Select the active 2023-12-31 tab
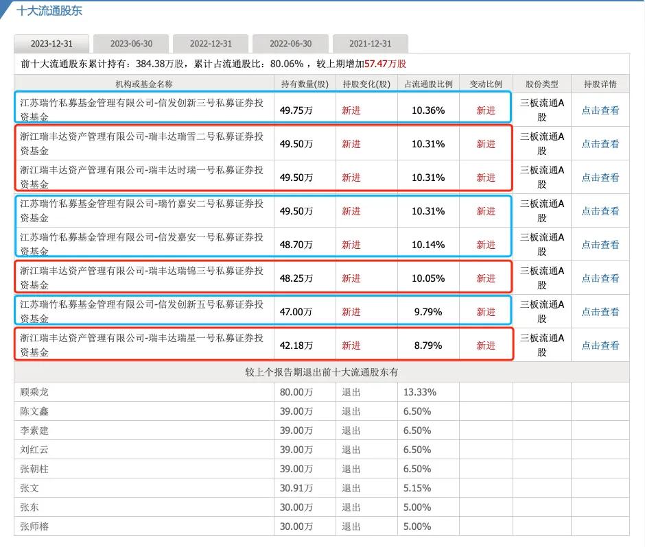The height and width of the screenshot is (547, 645). pyautogui.click(x=51, y=42)
